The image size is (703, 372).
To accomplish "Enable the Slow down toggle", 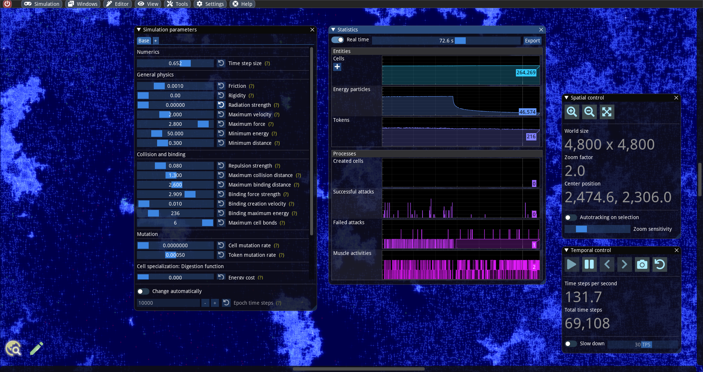I will coord(571,343).
